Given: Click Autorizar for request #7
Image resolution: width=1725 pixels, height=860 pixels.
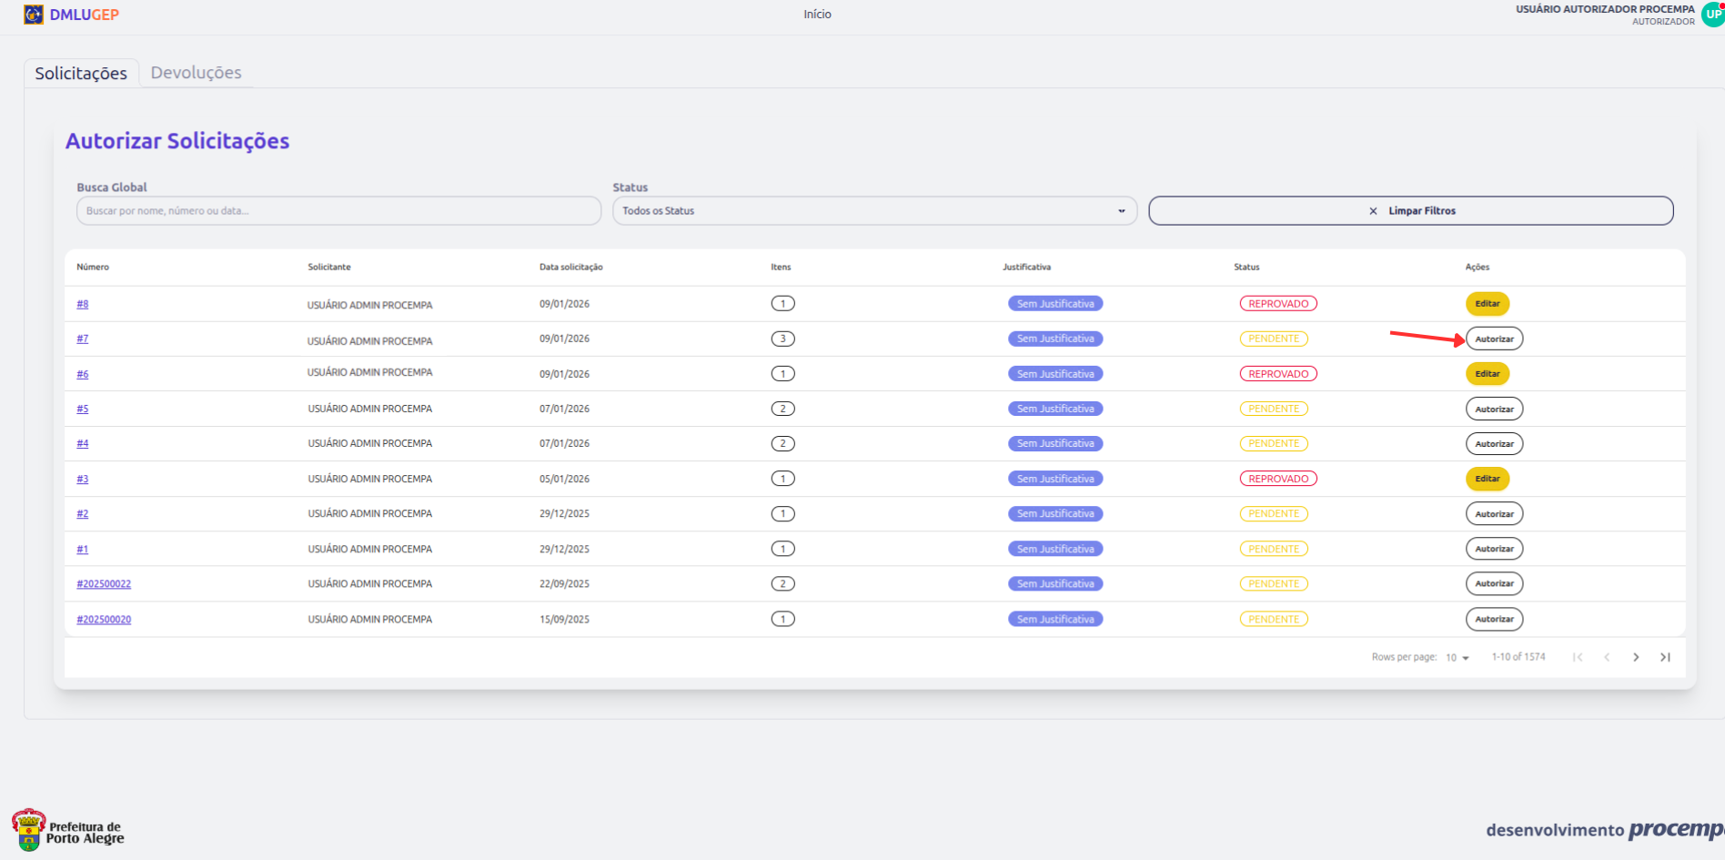Looking at the screenshot, I should click(1494, 339).
